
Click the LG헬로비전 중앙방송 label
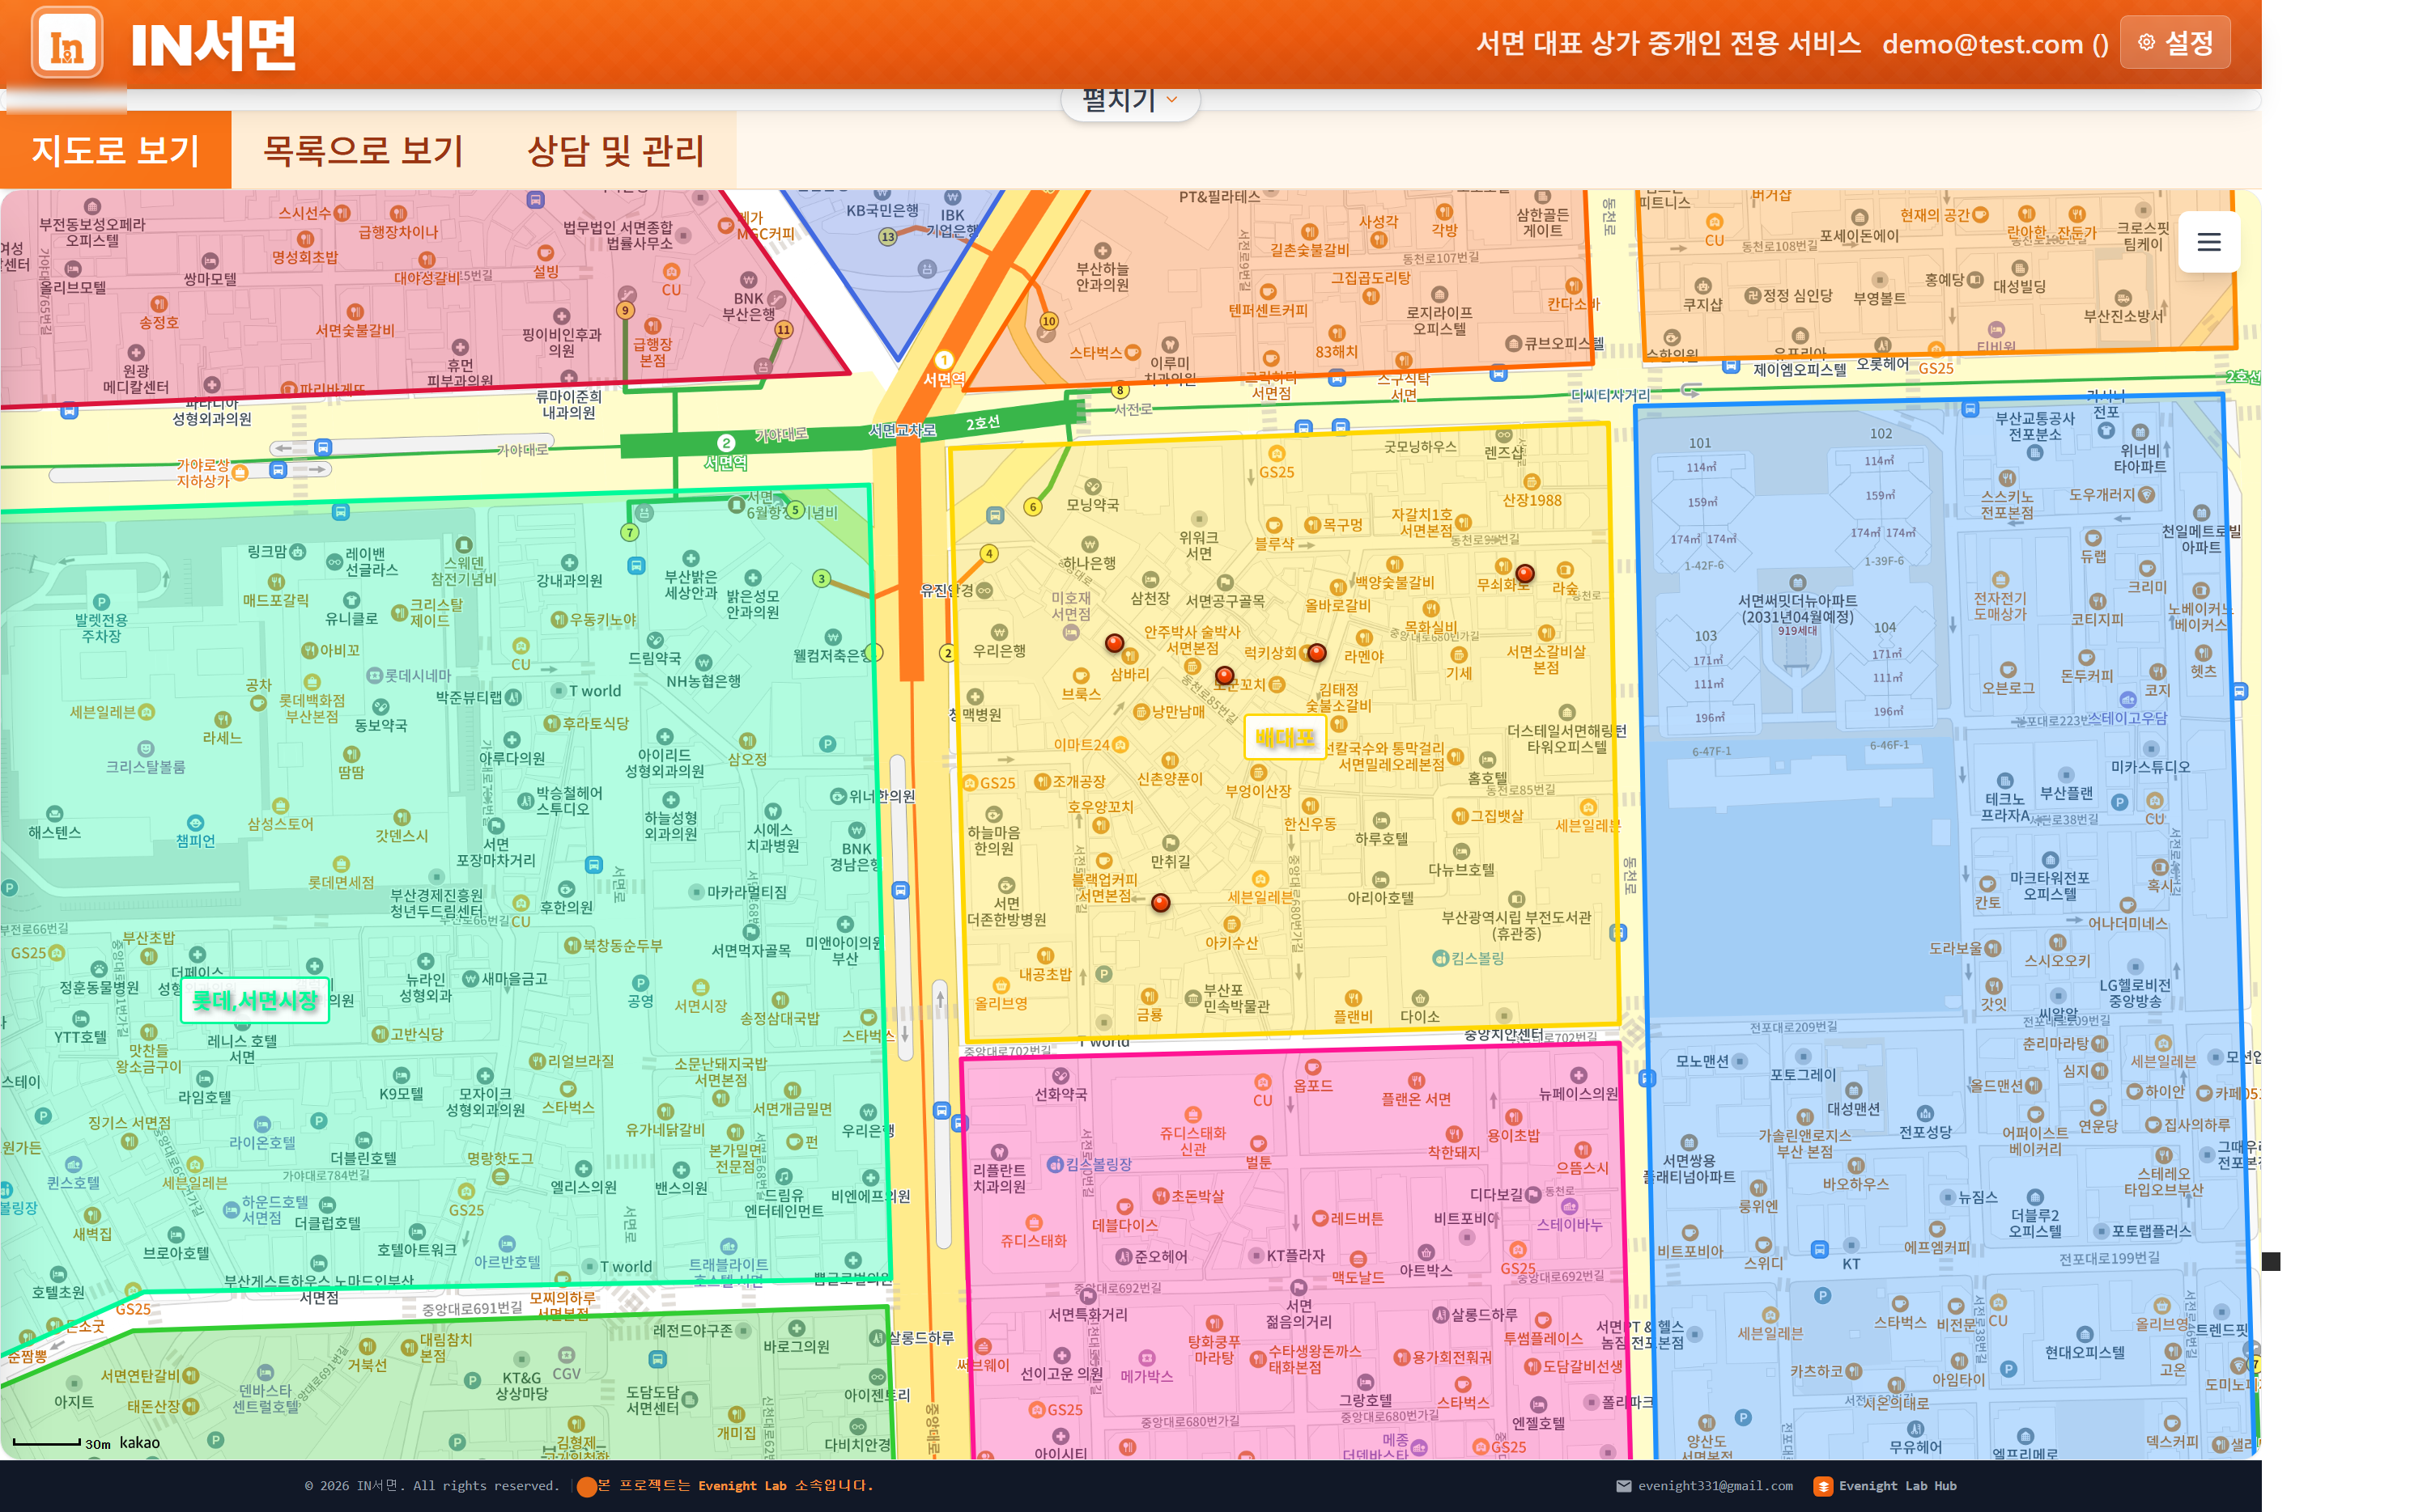click(x=2134, y=993)
